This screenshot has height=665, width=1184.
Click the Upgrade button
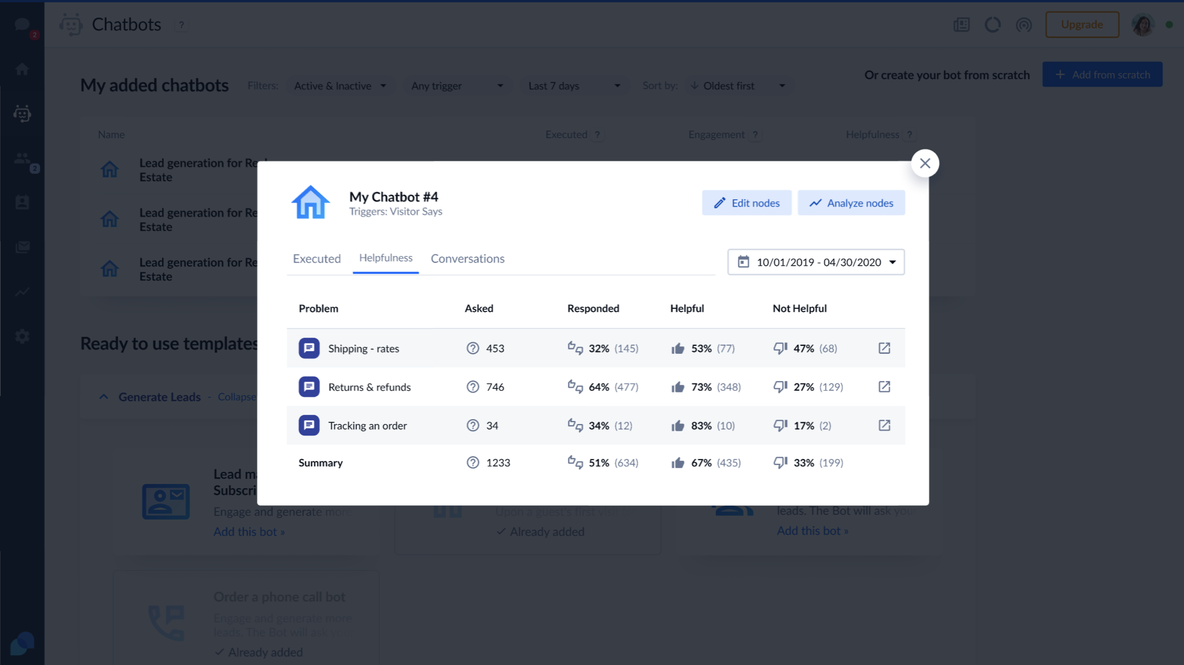pos(1082,25)
